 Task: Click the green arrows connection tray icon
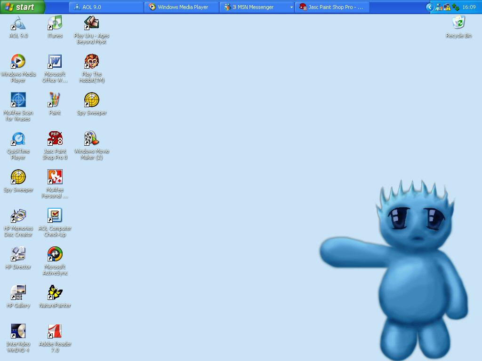(x=456, y=7)
